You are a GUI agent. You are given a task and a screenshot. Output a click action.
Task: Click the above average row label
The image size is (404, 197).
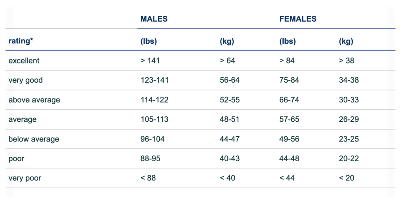(x=34, y=100)
